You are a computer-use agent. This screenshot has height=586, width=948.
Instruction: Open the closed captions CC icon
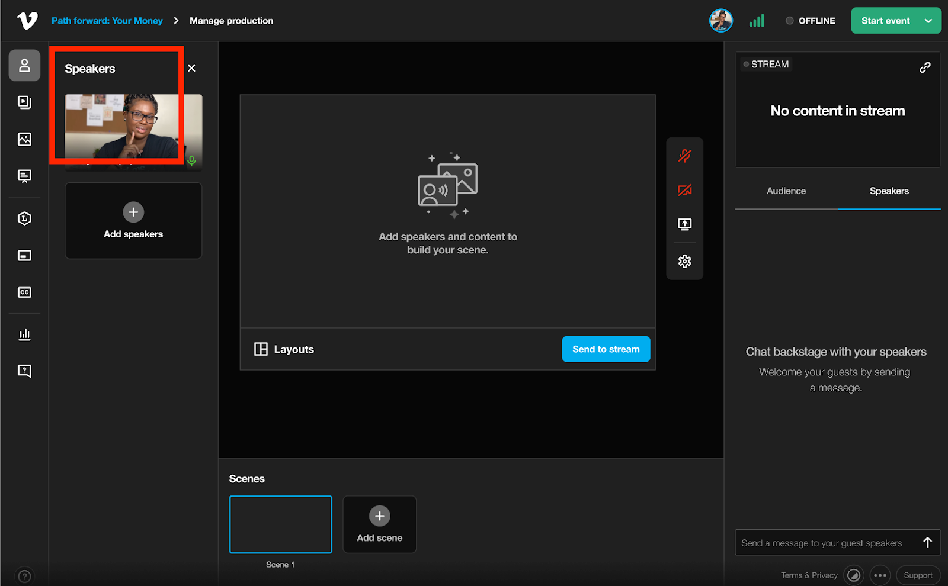(x=24, y=292)
